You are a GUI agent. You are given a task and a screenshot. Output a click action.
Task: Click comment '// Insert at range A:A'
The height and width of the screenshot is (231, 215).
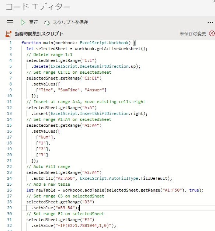pyautogui.click(x=86, y=102)
